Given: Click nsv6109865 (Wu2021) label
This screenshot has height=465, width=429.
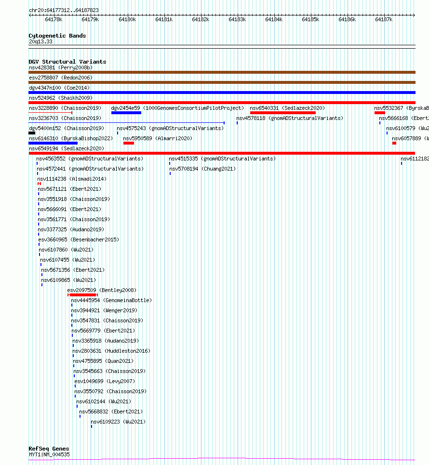Looking at the screenshot, I should pos(68,280).
